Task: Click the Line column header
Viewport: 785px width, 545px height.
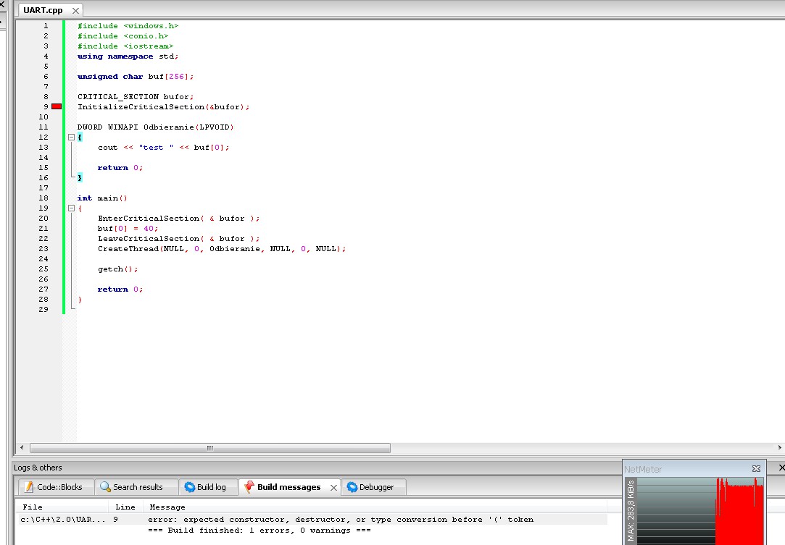Action: click(x=125, y=507)
